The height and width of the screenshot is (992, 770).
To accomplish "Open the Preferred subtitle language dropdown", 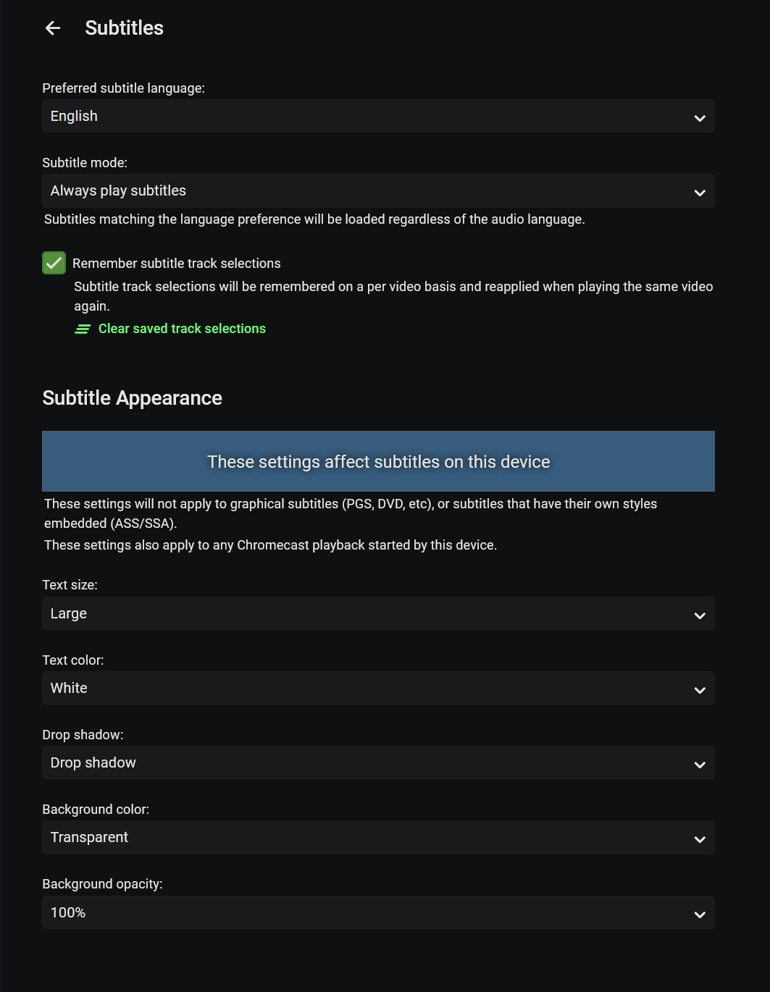I will click(378, 116).
